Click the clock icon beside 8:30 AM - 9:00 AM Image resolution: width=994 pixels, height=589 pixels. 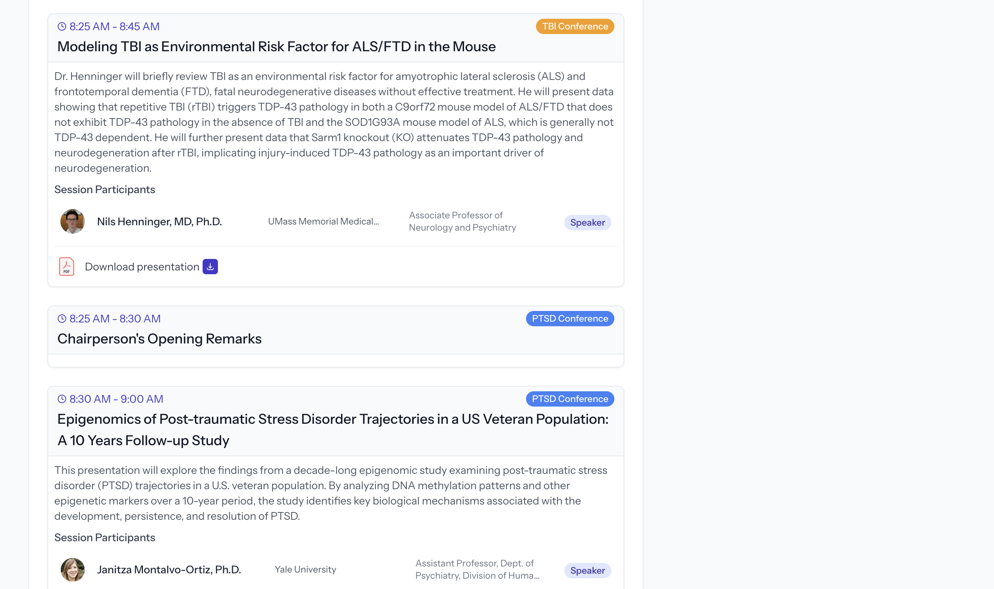click(x=62, y=399)
